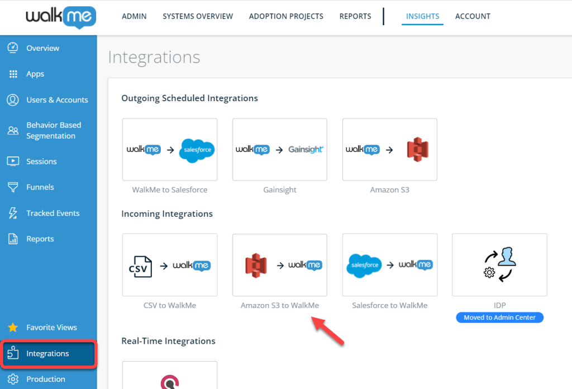Open the Account menu item

[x=473, y=16]
